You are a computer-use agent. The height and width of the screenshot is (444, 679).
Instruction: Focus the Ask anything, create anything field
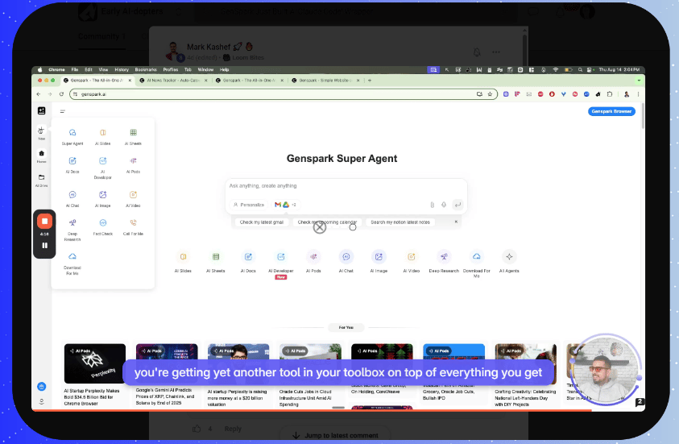click(346, 186)
